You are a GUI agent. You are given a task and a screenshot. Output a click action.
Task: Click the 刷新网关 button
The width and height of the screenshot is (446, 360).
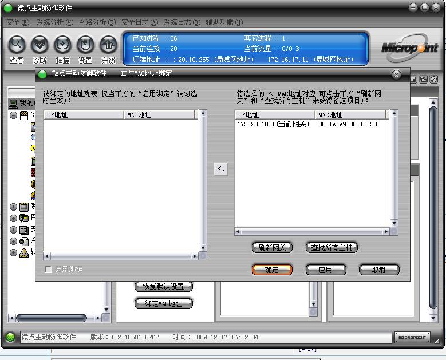[272, 247]
